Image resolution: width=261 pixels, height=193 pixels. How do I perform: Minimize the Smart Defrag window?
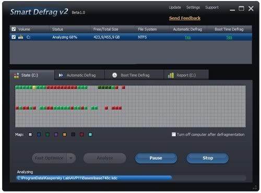pyautogui.click(x=232, y=10)
